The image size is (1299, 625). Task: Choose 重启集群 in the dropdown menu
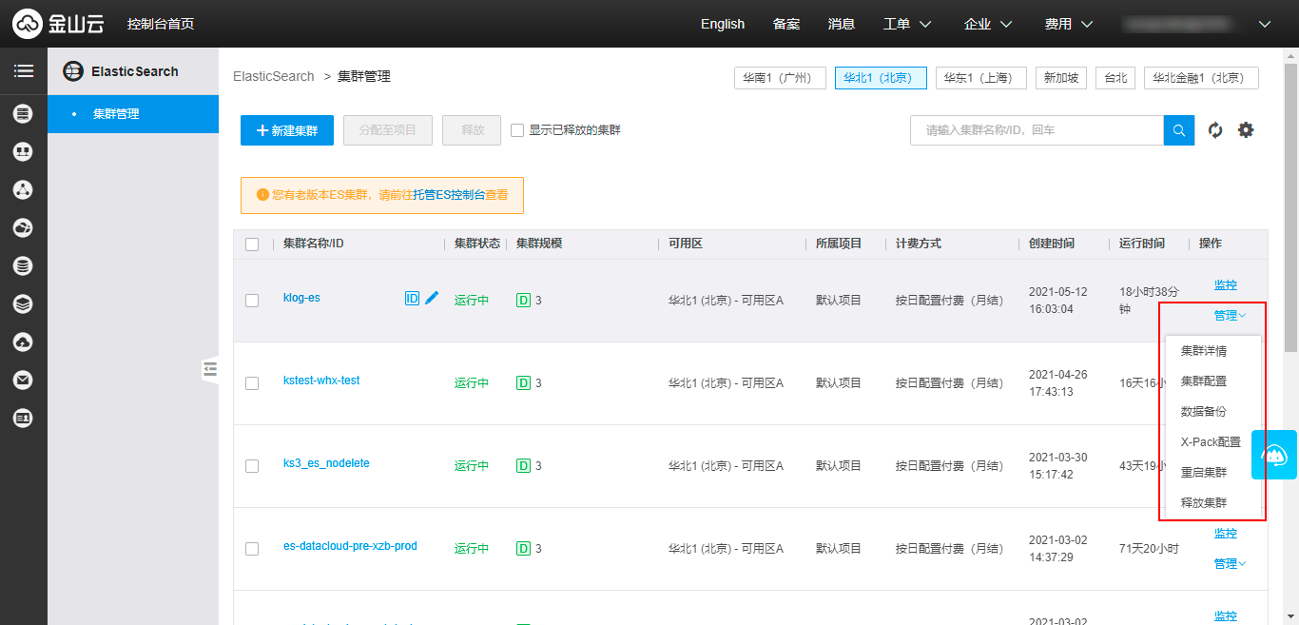(x=1203, y=473)
